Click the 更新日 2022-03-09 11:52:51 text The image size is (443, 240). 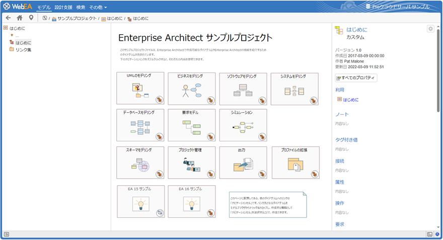359,67
